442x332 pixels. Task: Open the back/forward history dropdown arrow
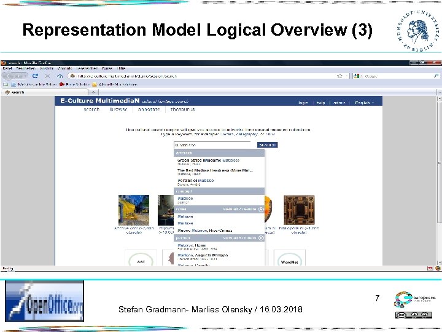click(x=25, y=76)
